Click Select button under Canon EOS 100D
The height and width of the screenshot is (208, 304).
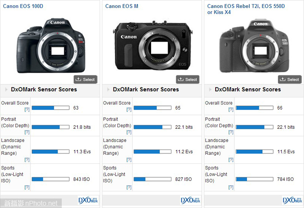[x=85, y=79]
